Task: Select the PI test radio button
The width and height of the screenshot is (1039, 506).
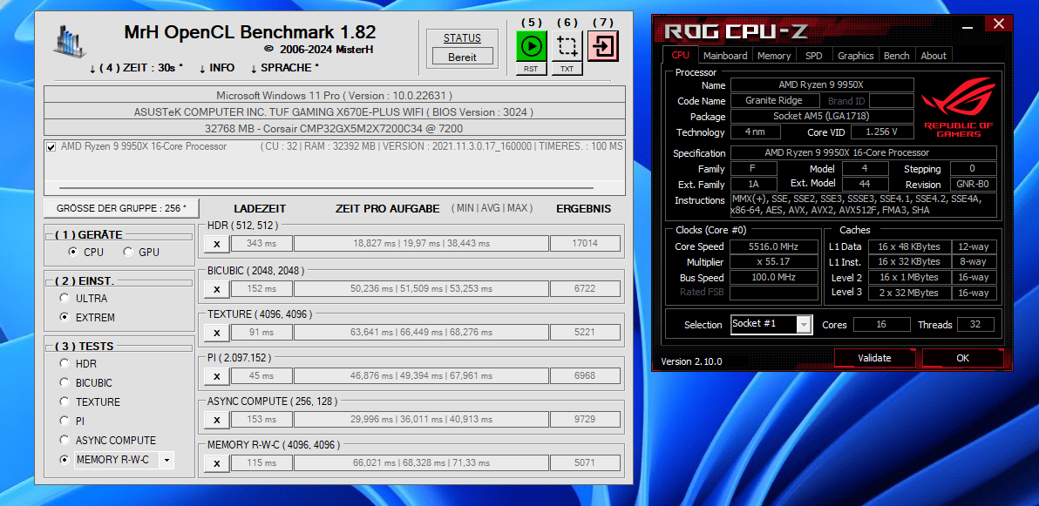Action: point(65,421)
